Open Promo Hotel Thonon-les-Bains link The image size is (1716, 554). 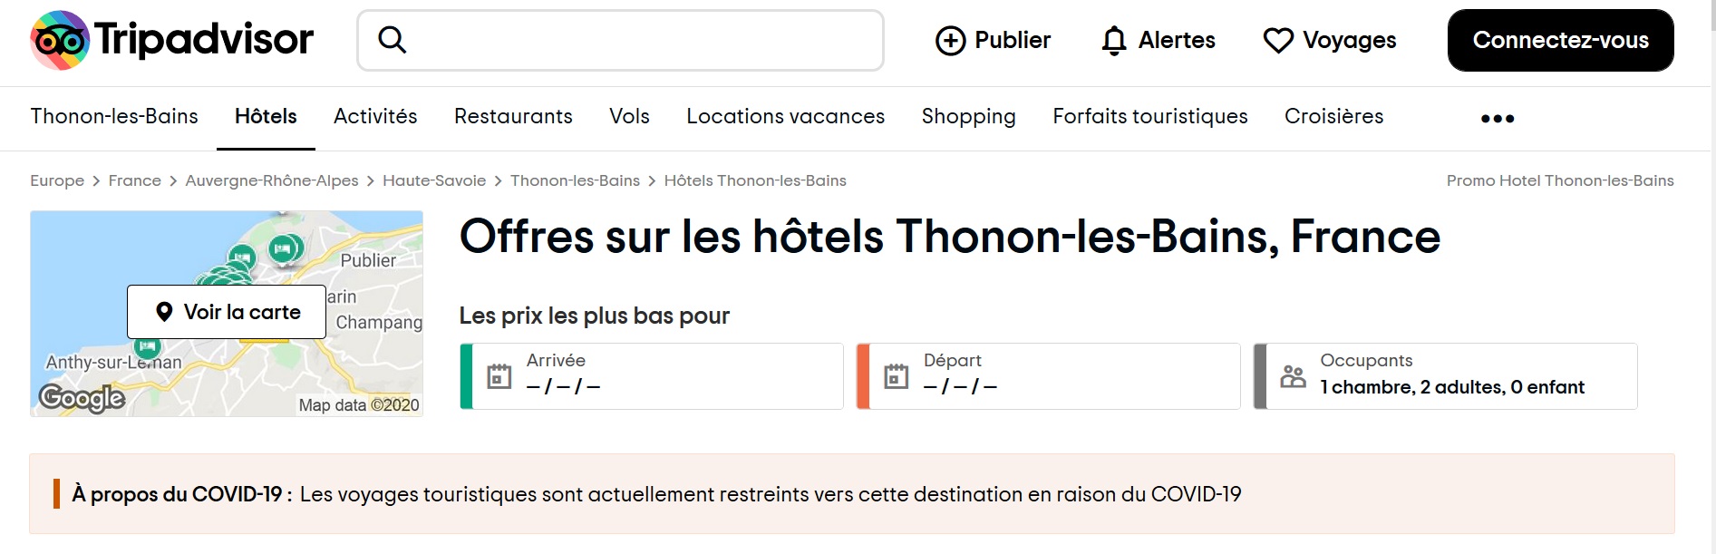pos(1560,180)
